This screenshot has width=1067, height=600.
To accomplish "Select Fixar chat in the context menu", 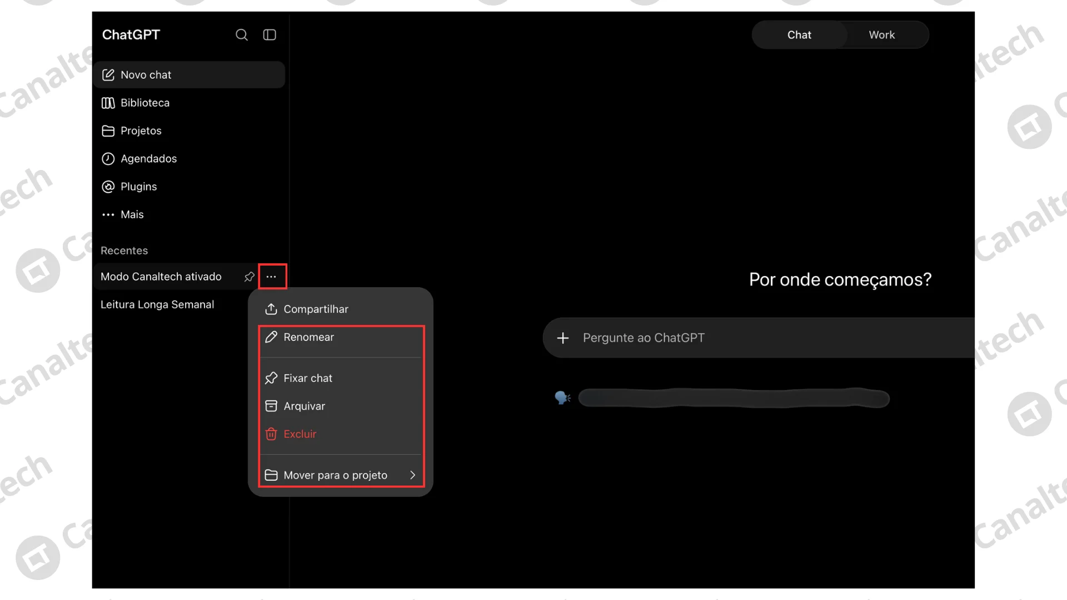I will click(x=341, y=378).
